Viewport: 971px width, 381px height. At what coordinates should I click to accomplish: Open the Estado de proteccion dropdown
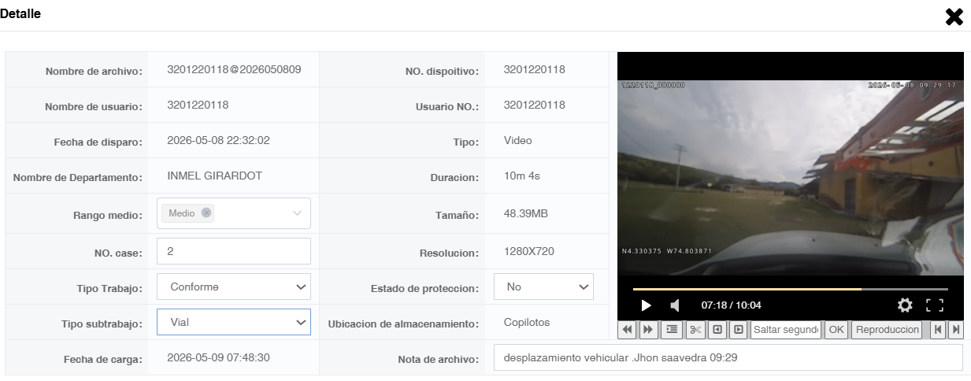click(543, 287)
